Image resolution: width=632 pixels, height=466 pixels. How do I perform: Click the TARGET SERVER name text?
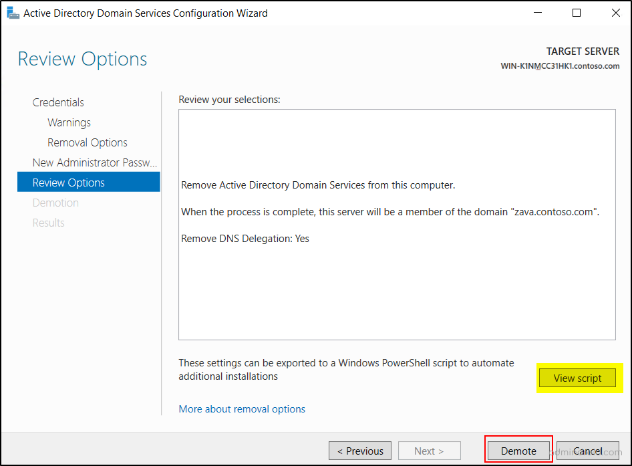(560, 66)
